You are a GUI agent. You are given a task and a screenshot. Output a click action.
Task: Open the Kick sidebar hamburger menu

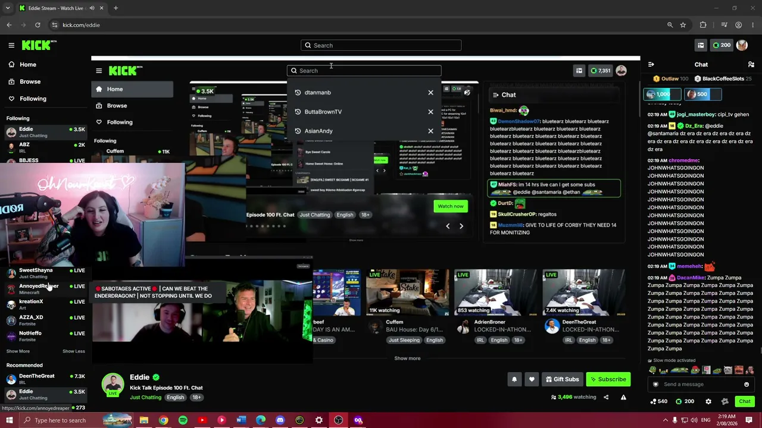[11, 45]
